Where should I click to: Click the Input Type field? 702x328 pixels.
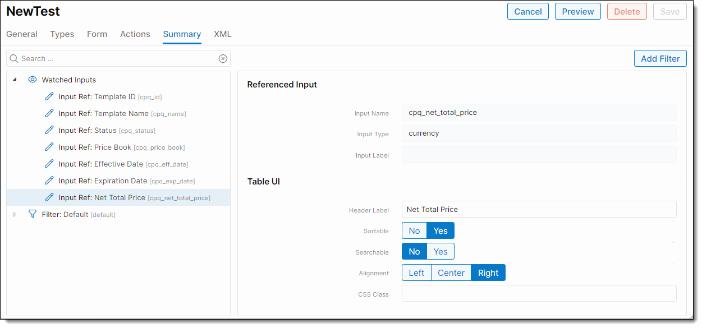coord(539,133)
